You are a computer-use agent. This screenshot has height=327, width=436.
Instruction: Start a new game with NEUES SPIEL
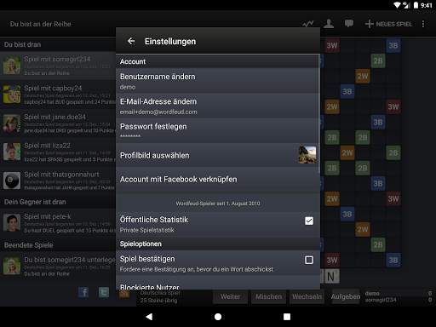[388, 24]
